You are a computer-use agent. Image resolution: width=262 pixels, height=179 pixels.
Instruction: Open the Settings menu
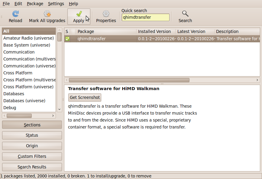point(56,4)
